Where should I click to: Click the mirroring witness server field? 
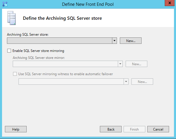pos(71,82)
